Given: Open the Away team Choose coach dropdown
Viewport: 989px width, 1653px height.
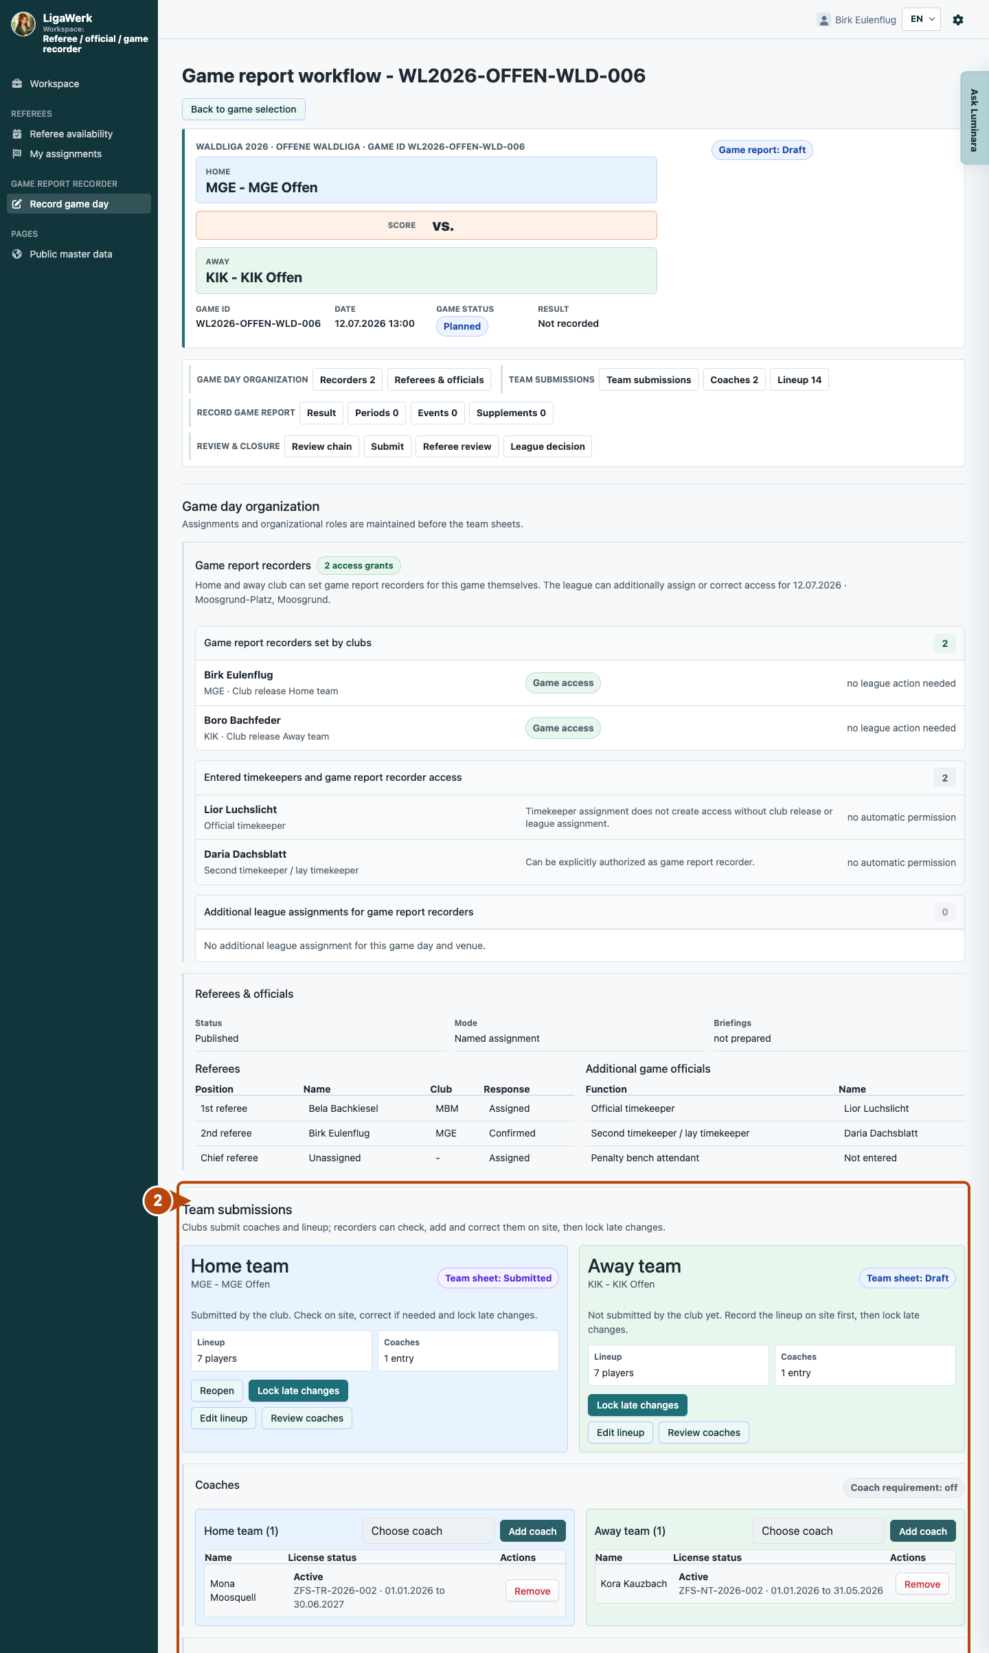Looking at the screenshot, I should pyautogui.click(x=818, y=1531).
